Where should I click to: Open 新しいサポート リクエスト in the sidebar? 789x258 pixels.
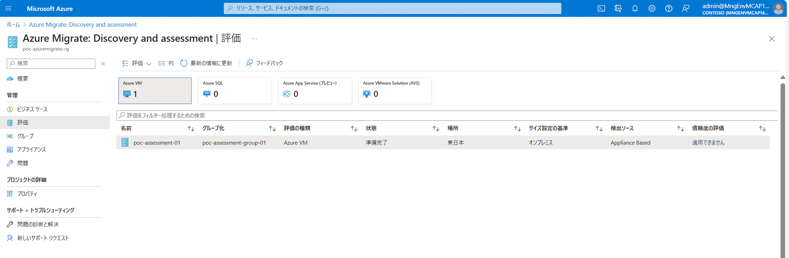(43, 238)
